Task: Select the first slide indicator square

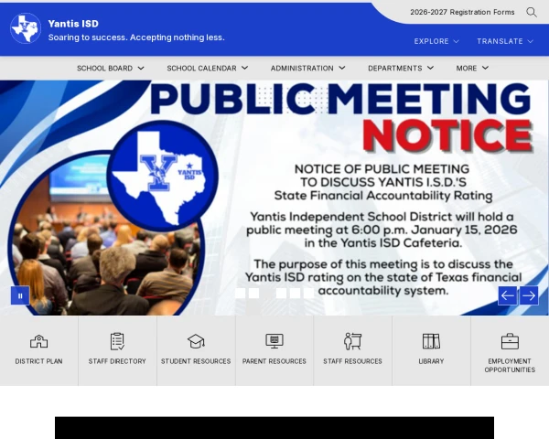Action: (240, 293)
